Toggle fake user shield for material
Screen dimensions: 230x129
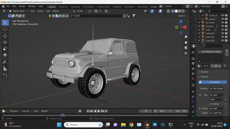pyautogui.click(x=212, y=66)
